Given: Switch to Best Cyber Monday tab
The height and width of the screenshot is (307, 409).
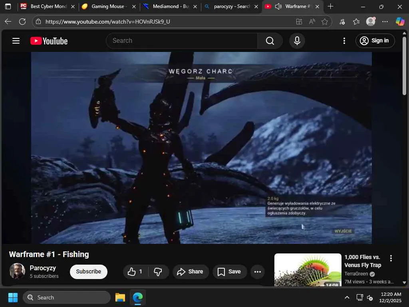Looking at the screenshot, I should (48, 6).
